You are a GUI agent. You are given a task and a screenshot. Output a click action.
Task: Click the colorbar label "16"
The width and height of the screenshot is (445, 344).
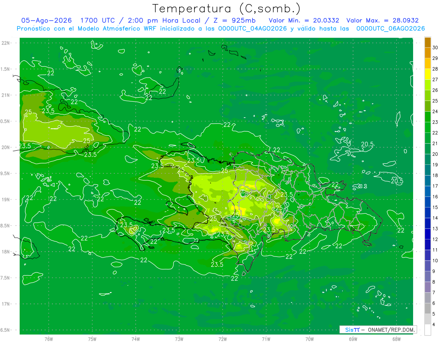click(x=435, y=197)
